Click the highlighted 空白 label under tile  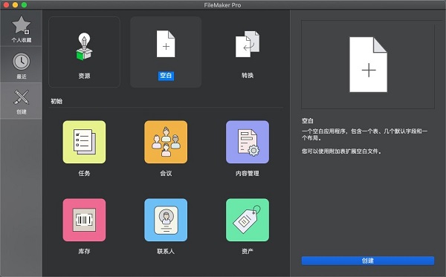click(166, 76)
